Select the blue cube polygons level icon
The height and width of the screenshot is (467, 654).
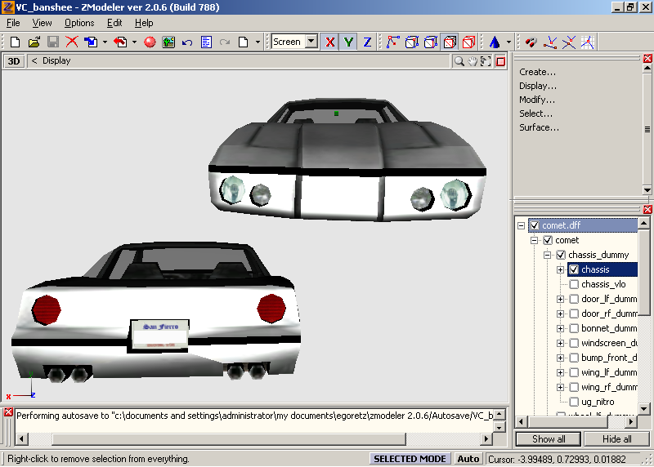point(431,42)
